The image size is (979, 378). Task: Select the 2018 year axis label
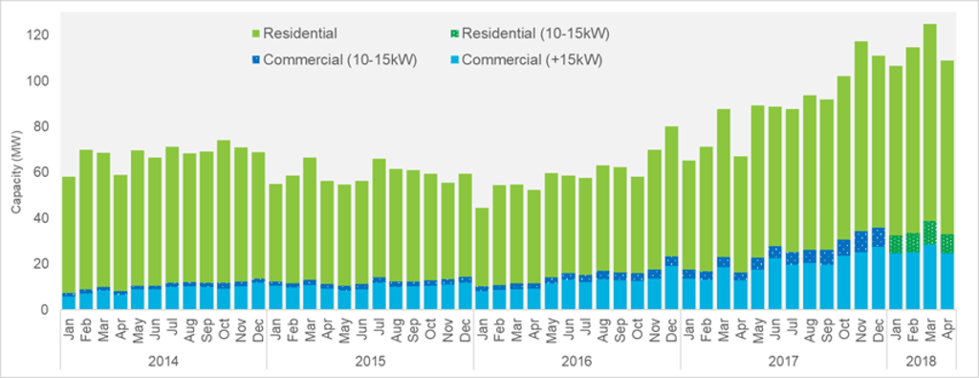[x=921, y=361]
